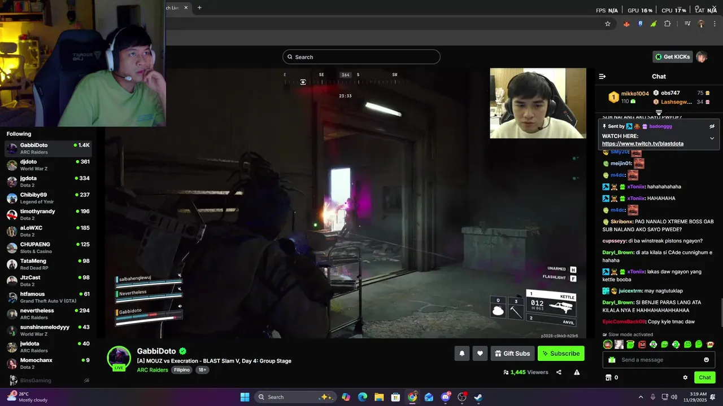Click the Windows taskbar Search box

tap(295, 397)
